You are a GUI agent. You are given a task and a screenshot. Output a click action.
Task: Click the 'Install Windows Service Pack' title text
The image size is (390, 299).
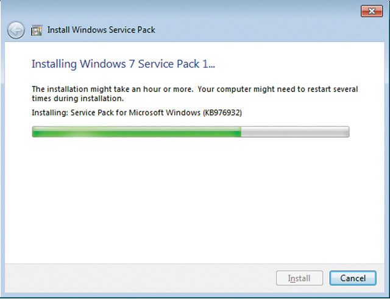(x=101, y=30)
